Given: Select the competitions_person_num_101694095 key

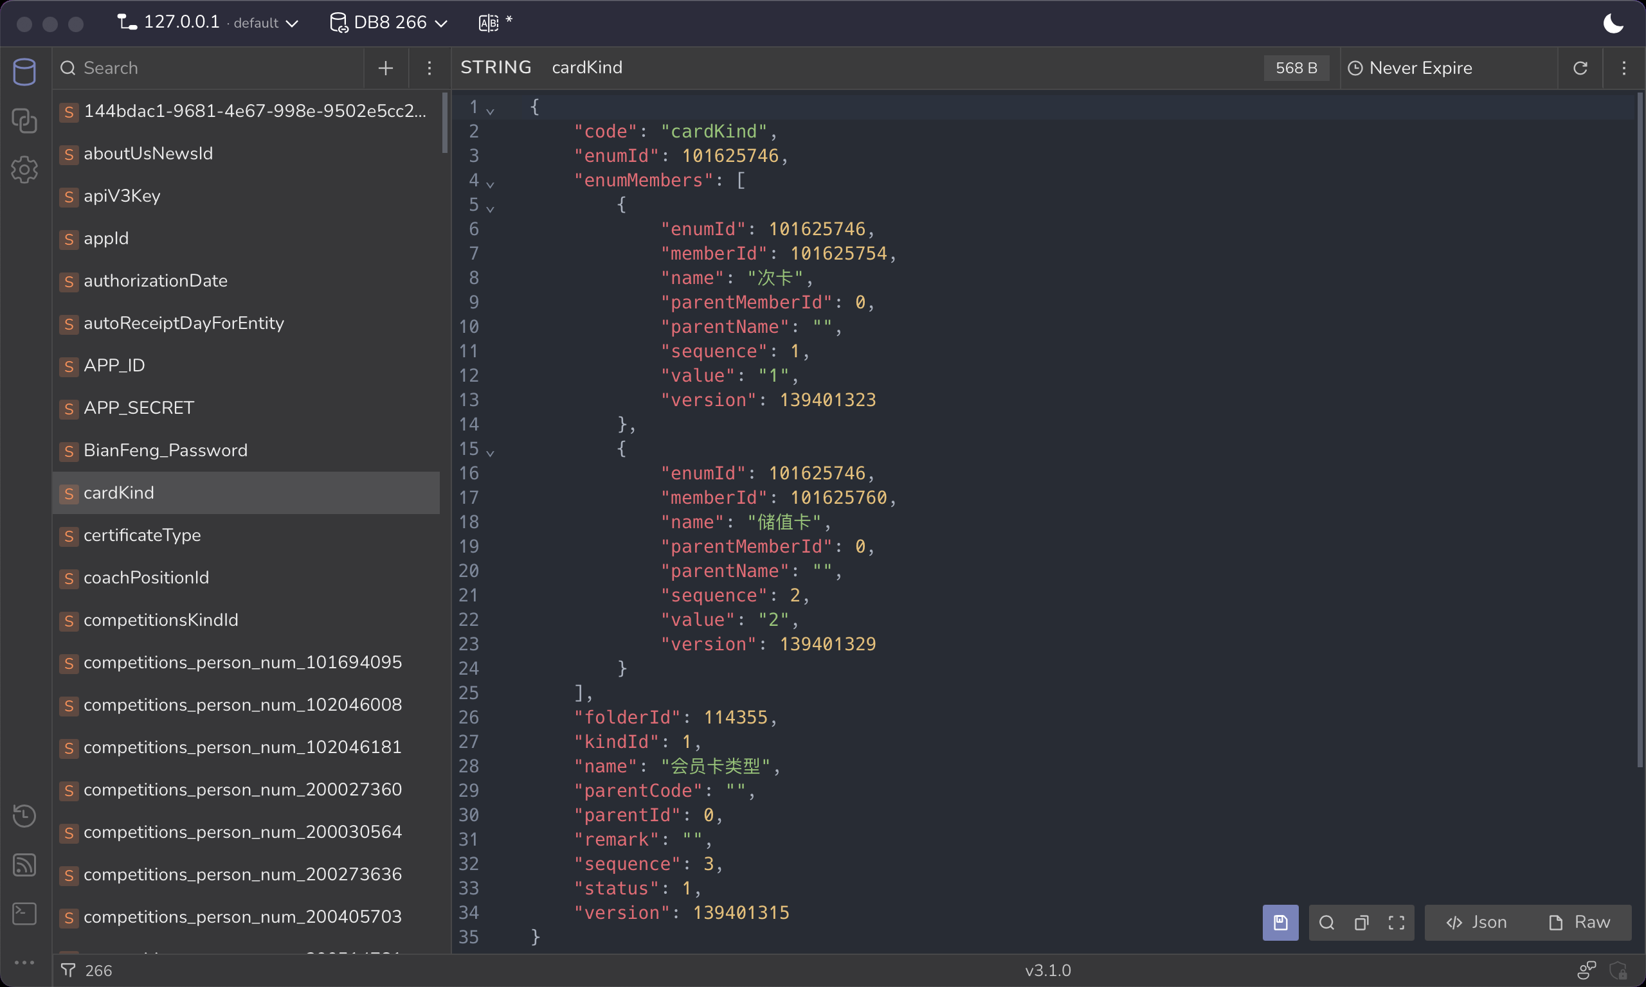Looking at the screenshot, I should pos(246,662).
